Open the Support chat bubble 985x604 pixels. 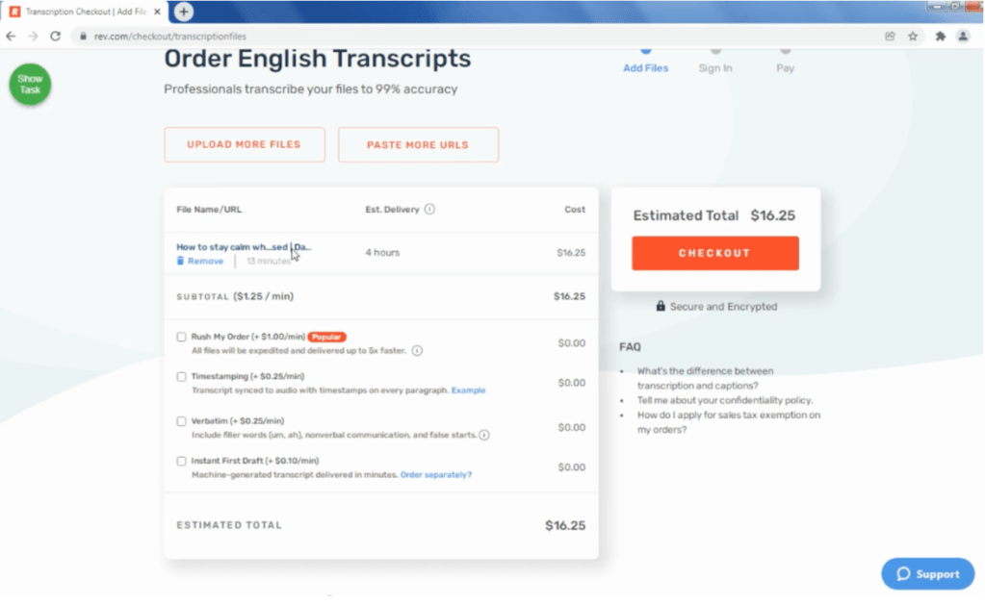pyautogui.click(x=926, y=573)
